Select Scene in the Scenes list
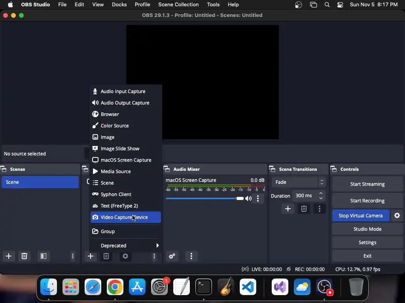The width and height of the screenshot is (405, 303). pyautogui.click(x=40, y=182)
